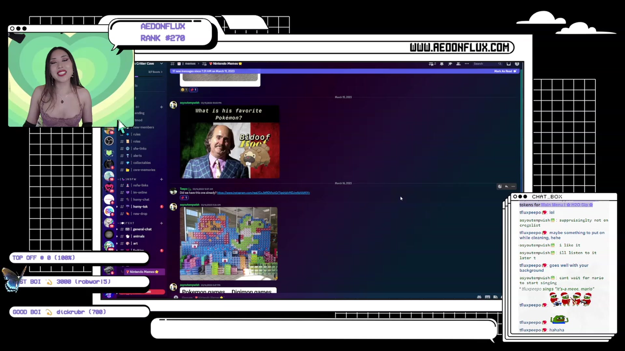The height and width of the screenshot is (351, 625).
Task: Open the pink heart server with 21 badge
Action: 109,188
